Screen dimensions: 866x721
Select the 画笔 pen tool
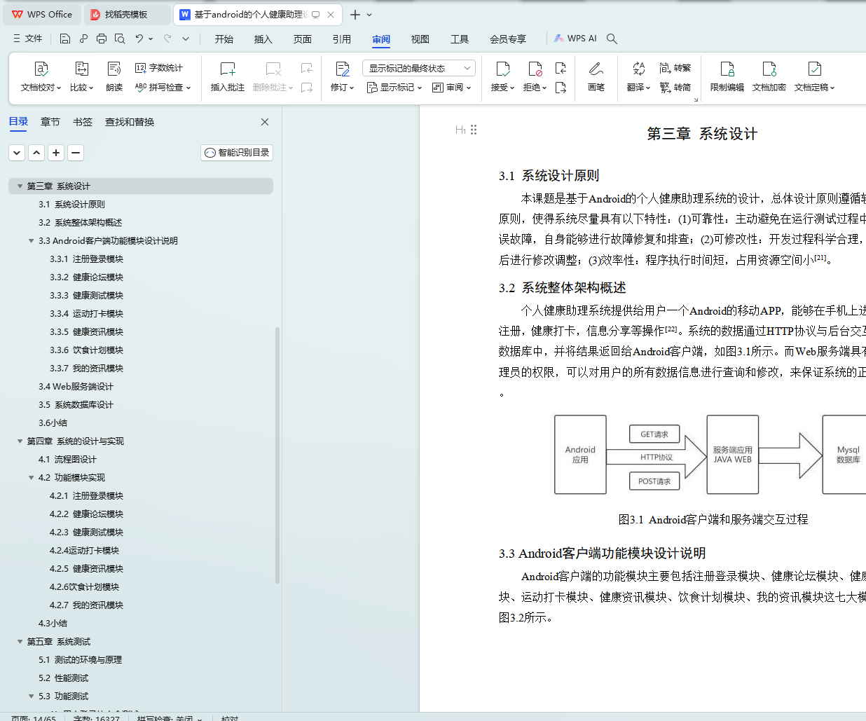pyautogui.click(x=596, y=77)
